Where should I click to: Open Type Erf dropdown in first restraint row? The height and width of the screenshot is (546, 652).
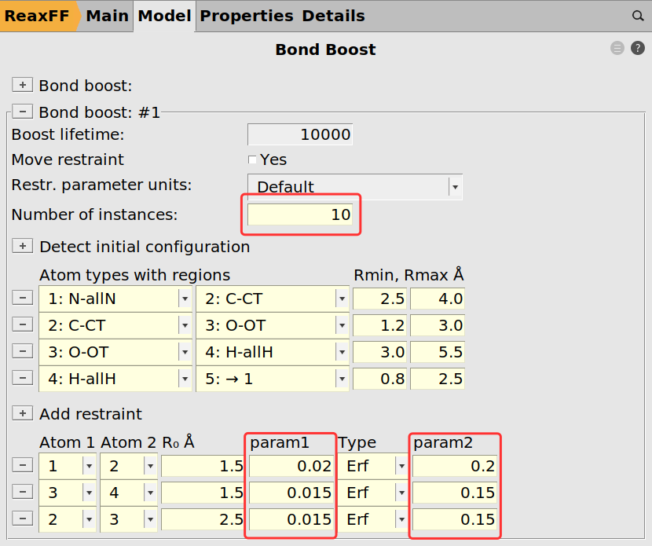coord(373,466)
